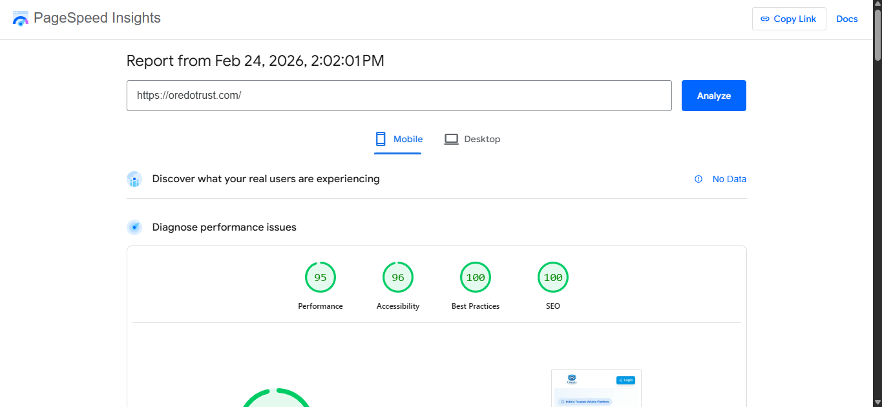Click the SEO label under score
This screenshot has width=882, height=407.
[x=553, y=306]
